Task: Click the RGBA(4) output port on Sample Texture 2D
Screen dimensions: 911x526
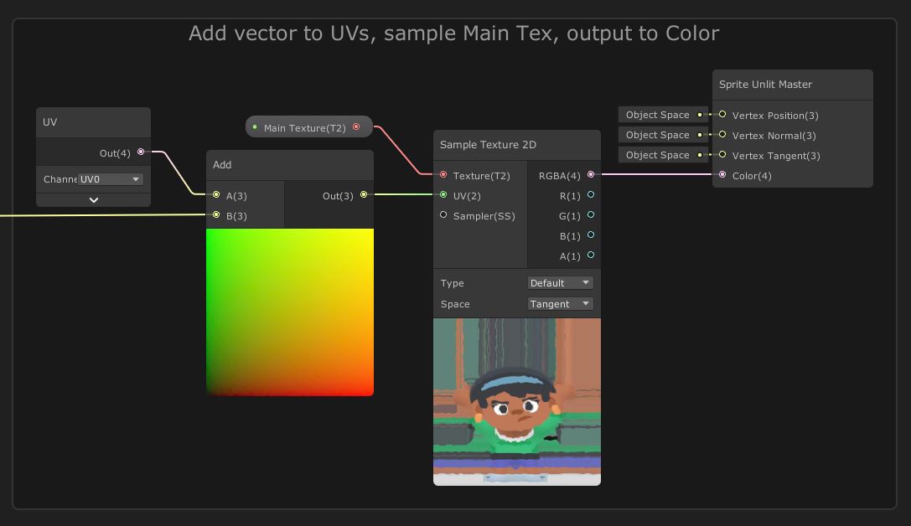Action: [x=591, y=175]
